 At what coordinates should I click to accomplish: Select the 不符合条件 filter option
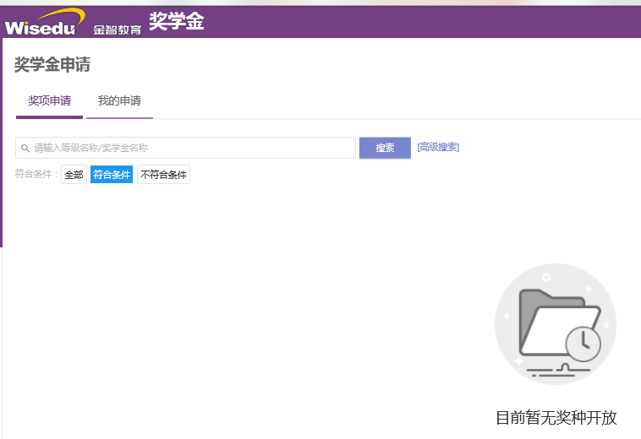pyautogui.click(x=163, y=175)
